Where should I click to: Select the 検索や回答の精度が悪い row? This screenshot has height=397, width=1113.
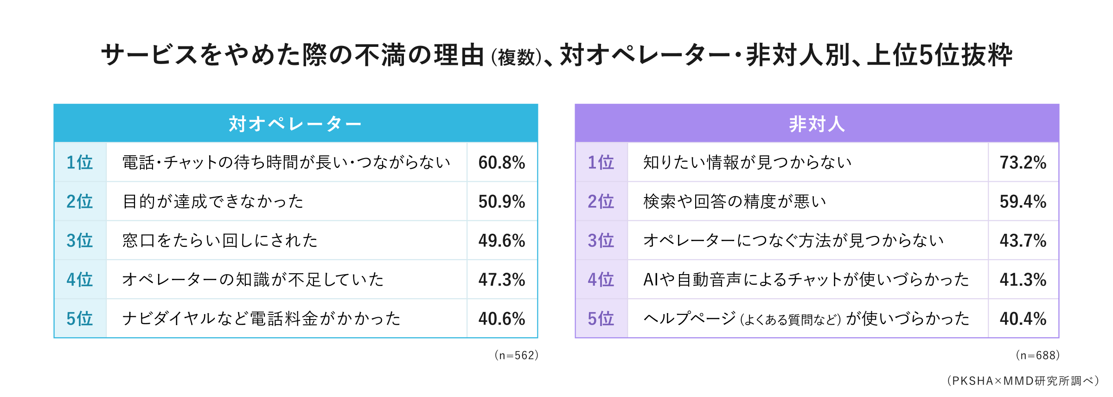pos(817,201)
